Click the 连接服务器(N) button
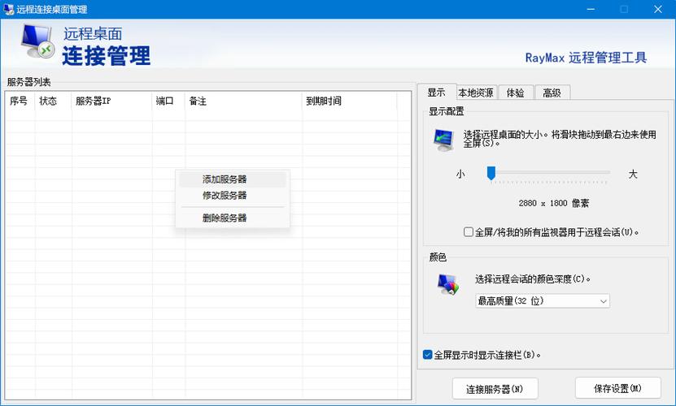 495,389
